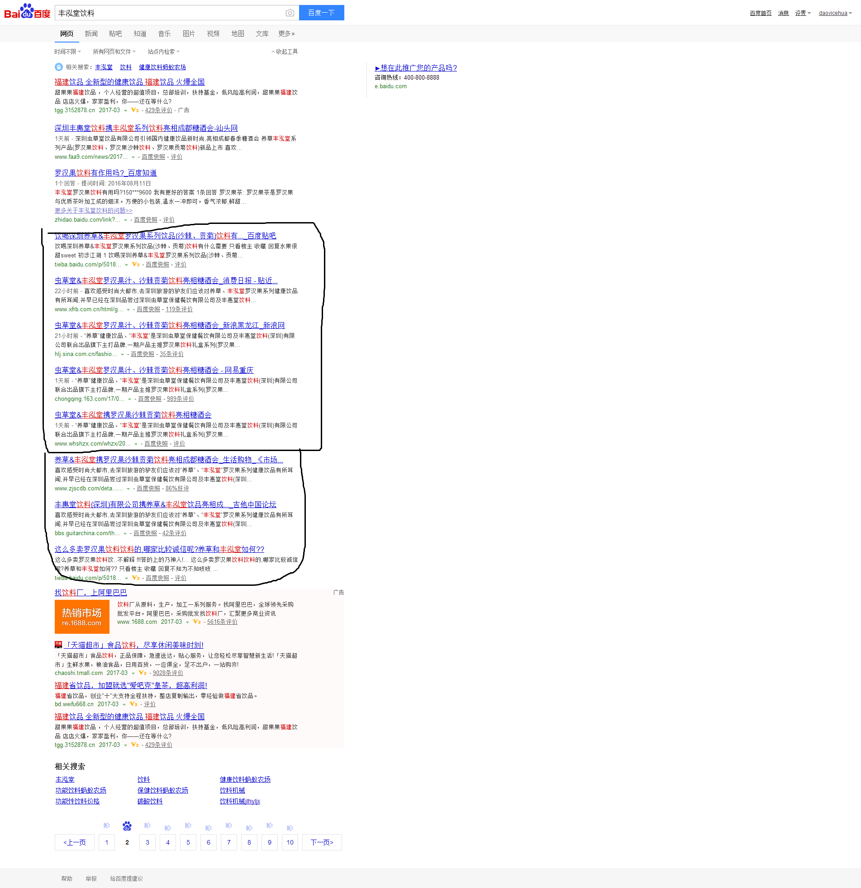Open the 时间不限 filter dropdown

pyautogui.click(x=68, y=52)
